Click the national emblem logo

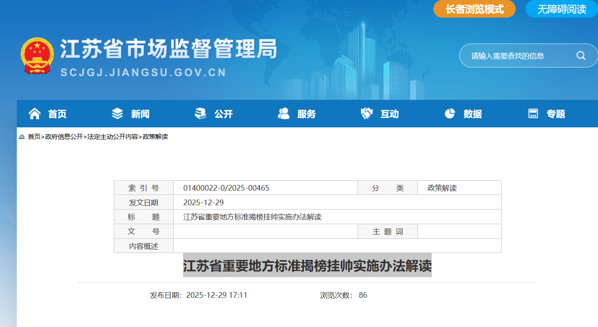tap(37, 56)
